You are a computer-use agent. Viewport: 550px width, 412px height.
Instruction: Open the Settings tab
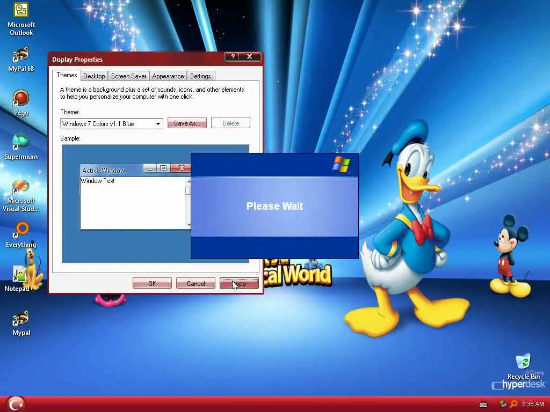tap(200, 76)
